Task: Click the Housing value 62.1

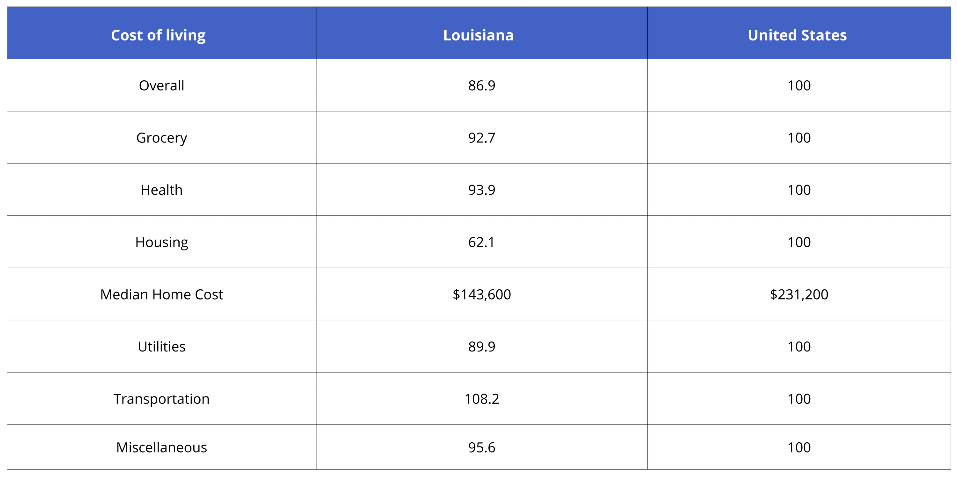Action: coord(481,242)
